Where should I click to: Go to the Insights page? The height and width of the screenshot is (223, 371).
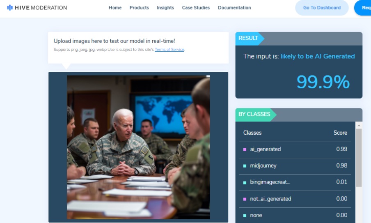(165, 8)
